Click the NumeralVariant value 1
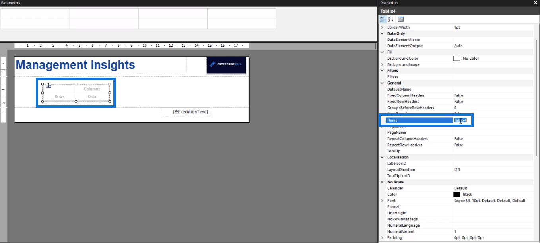This screenshot has height=243, width=540. pyautogui.click(x=455, y=231)
